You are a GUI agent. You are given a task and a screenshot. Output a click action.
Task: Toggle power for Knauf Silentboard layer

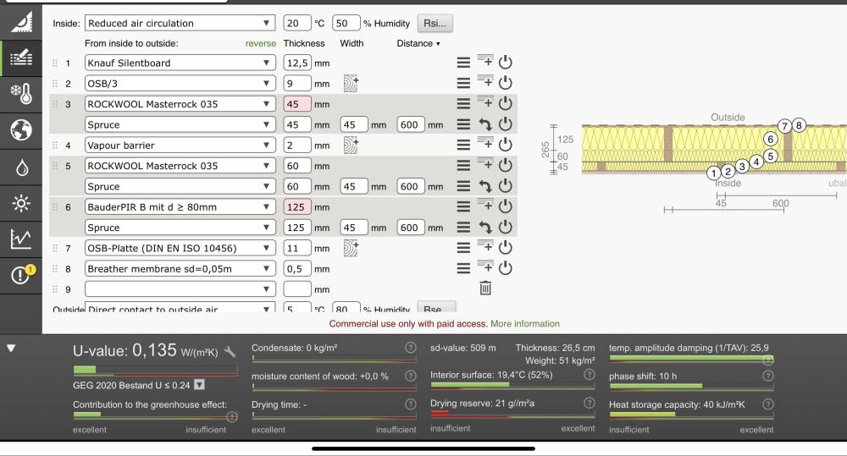505,62
